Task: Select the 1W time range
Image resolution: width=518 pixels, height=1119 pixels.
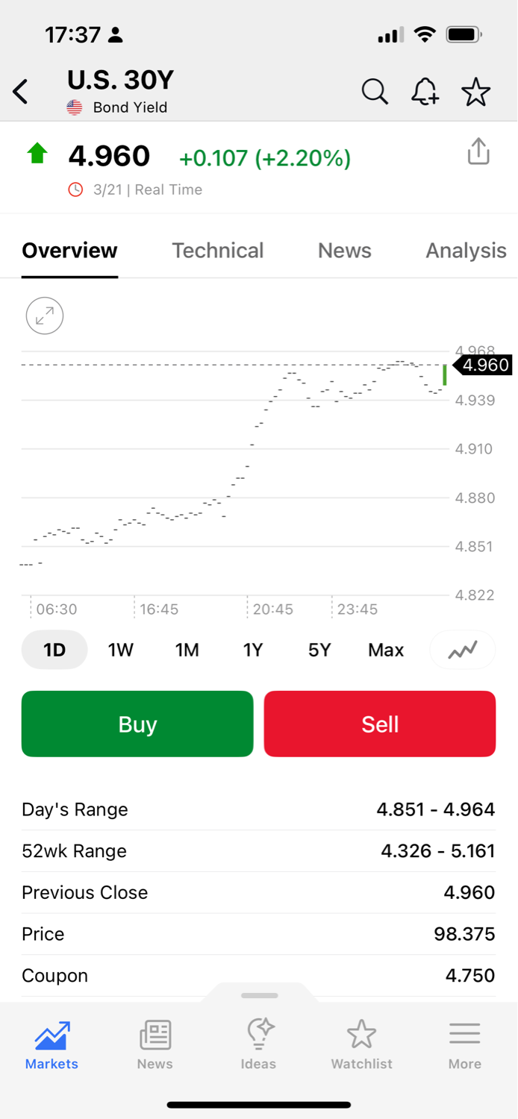Action: [x=120, y=651]
